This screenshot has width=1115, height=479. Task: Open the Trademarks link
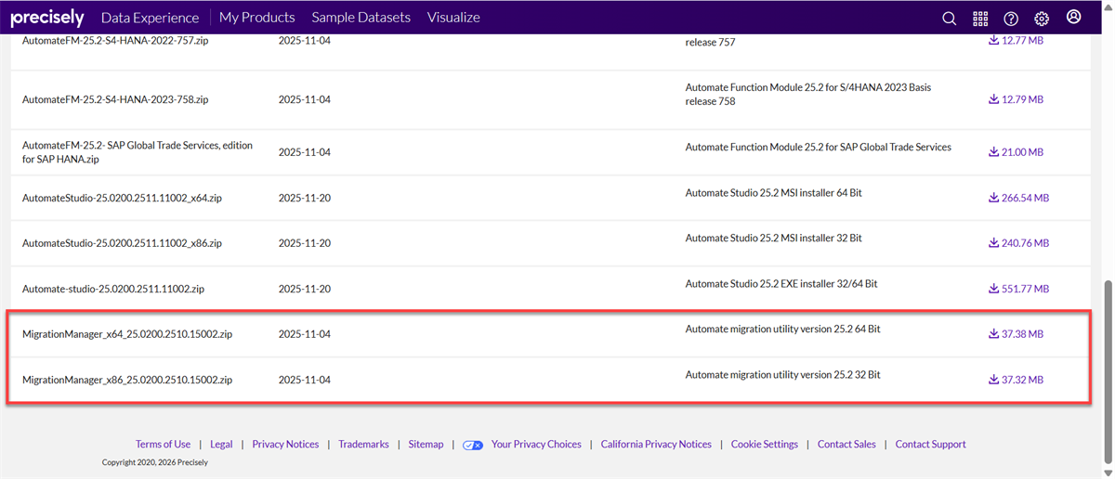pyautogui.click(x=363, y=445)
